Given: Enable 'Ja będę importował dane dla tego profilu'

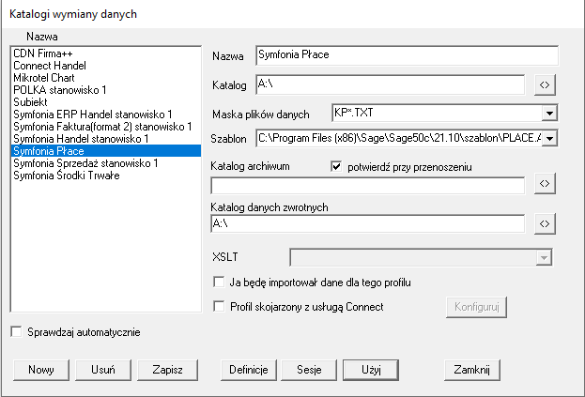Looking at the screenshot, I should click(219, 282).
